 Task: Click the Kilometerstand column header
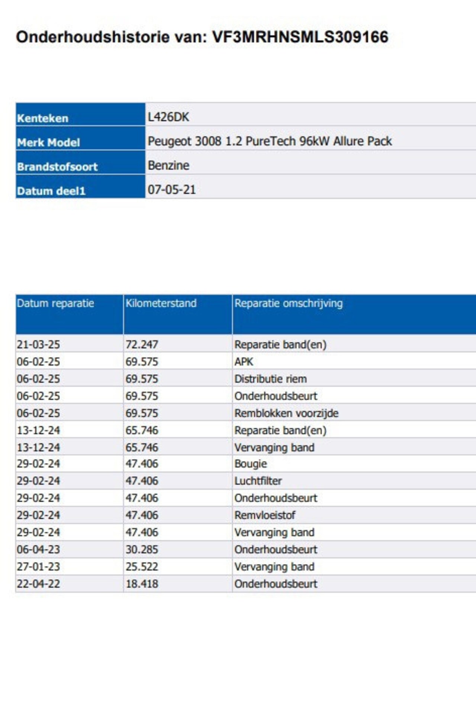[161, 303]
